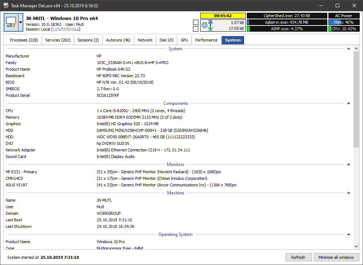The image size is (363, 265).
Task: Click the hp DVDRW GUD1N entry
Action: click(x=113, y=143)
